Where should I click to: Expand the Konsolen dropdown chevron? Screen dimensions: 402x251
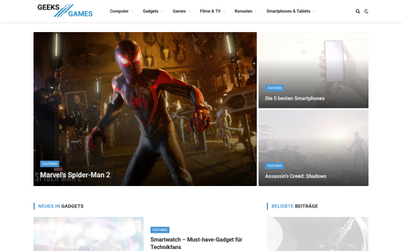tap(256, 11)
